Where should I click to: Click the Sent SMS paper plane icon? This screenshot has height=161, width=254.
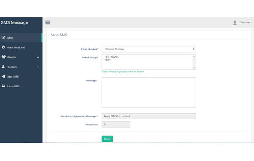tap(3, 76)
